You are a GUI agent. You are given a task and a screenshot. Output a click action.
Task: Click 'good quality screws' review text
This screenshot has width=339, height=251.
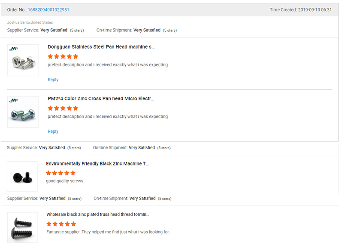pos(64,181)
